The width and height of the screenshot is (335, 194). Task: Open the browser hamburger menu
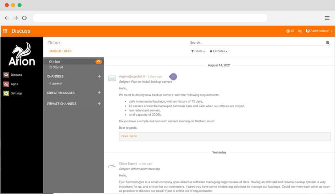click(327, 18)
